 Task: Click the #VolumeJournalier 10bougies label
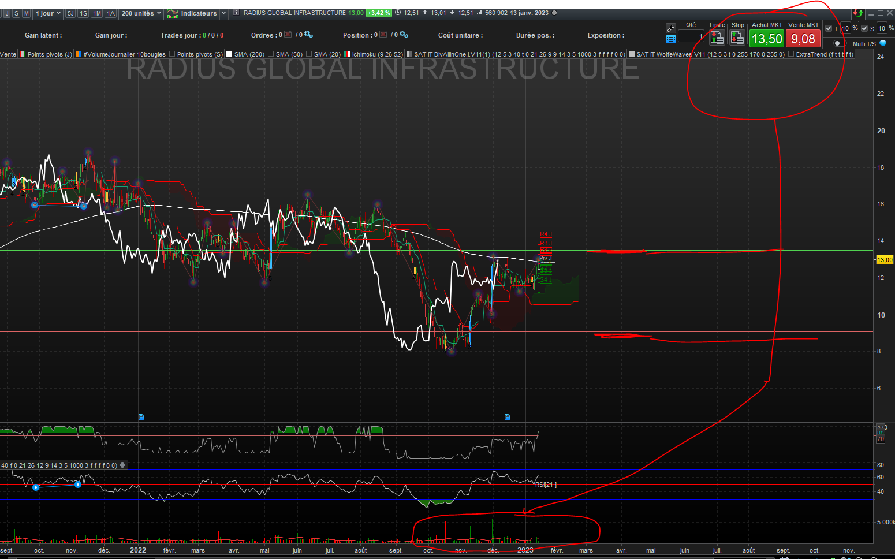point(125,54)
